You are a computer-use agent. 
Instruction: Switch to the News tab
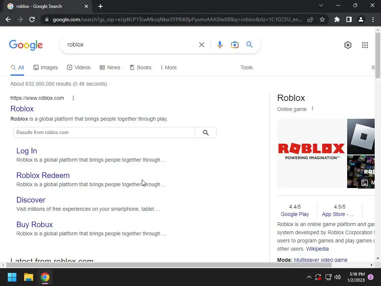(x=110, y=67)
